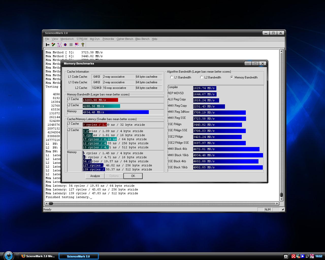Click the 16-way associative field
The width and height of the screenshot is (325, 260).
coord(119,88)
